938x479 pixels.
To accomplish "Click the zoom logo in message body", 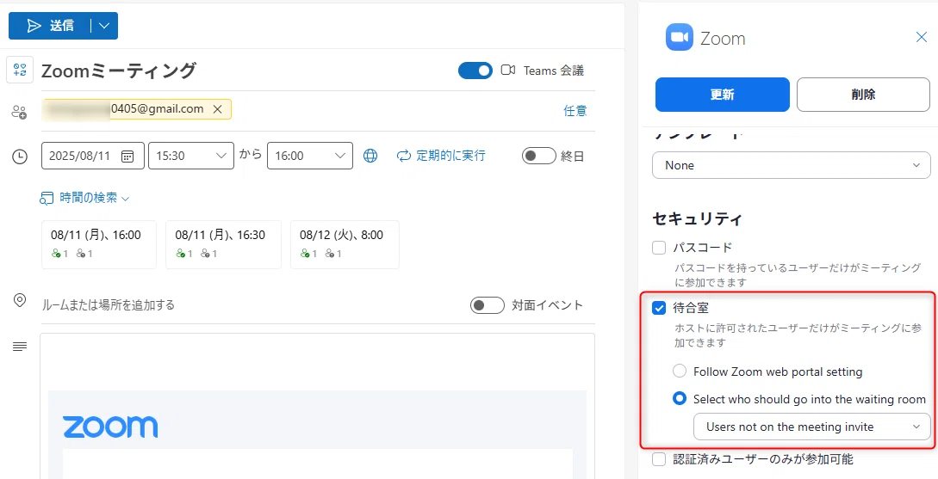I will (110, 427).
